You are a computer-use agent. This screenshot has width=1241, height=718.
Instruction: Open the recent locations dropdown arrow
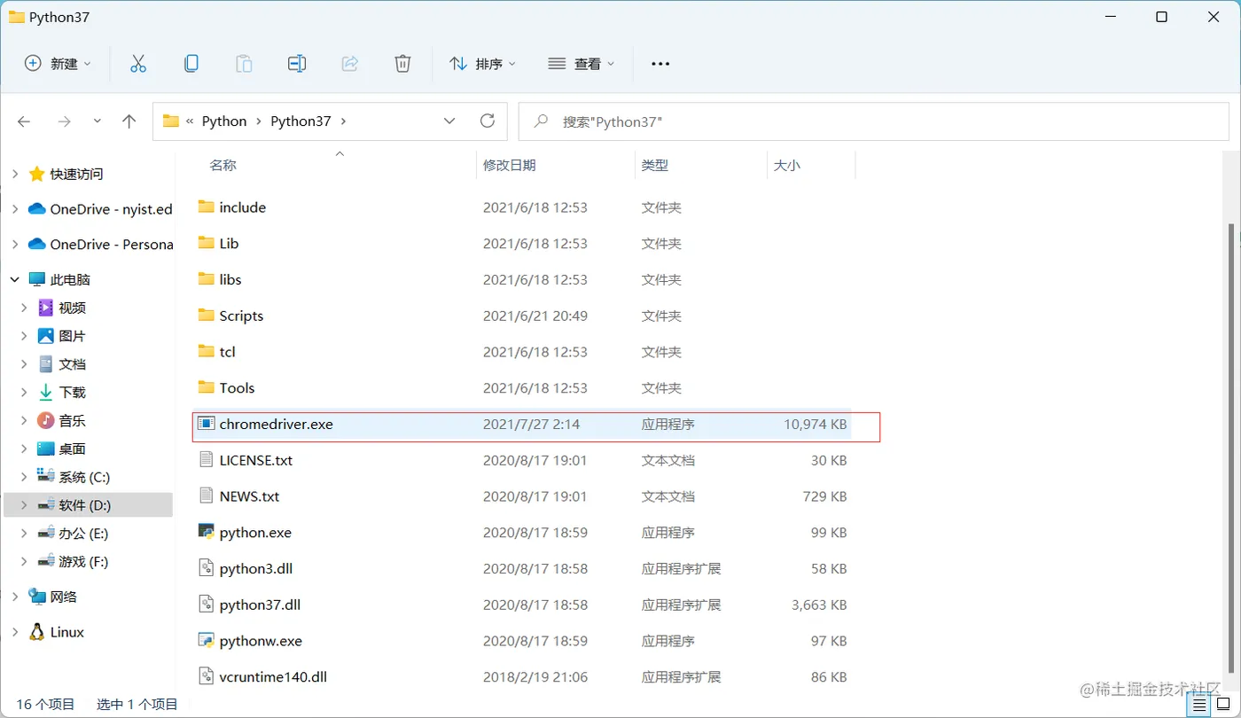[98, 121]
